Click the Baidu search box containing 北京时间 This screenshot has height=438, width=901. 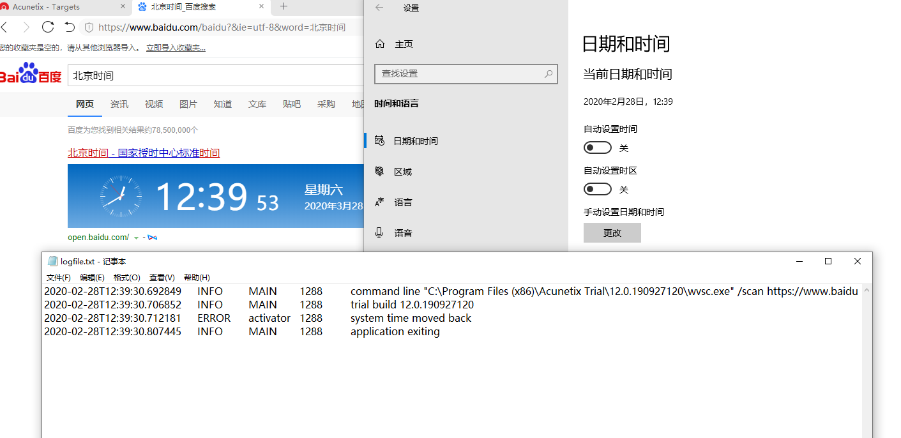click(x=215, y=75)
